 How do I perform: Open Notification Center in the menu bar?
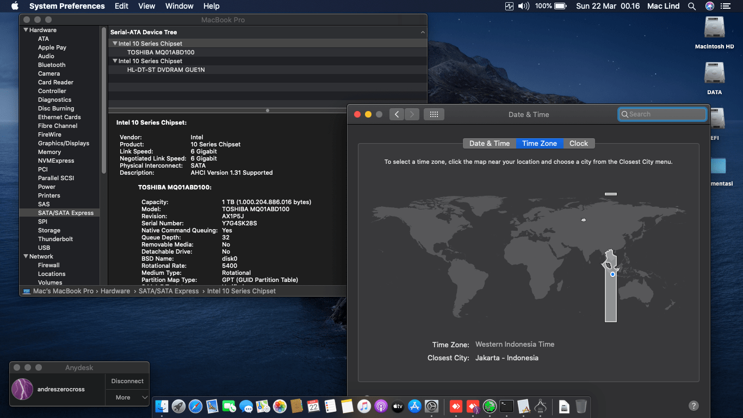(726, 6)
